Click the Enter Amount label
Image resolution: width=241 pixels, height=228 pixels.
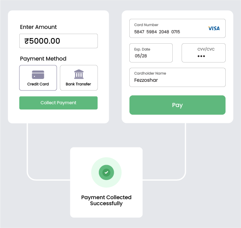click(x=39, y=27)
